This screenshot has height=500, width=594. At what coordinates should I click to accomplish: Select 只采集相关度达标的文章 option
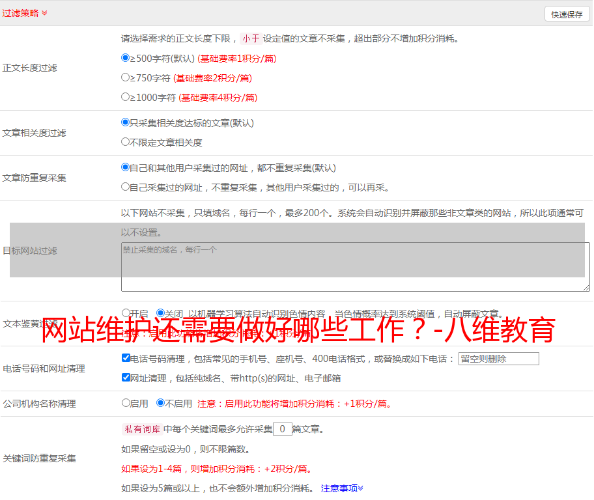pyautogui.click(x=126, y=122)
